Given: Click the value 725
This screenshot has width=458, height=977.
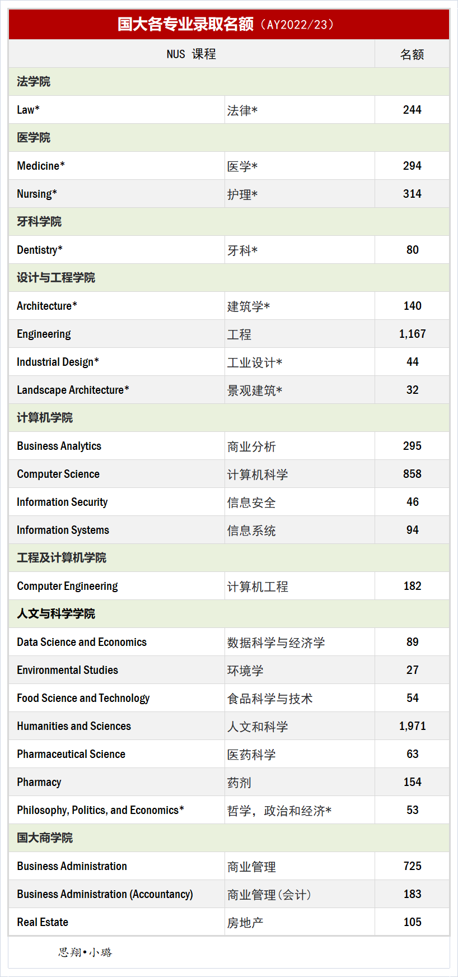Looking at the screenshot, I should 413,866.
